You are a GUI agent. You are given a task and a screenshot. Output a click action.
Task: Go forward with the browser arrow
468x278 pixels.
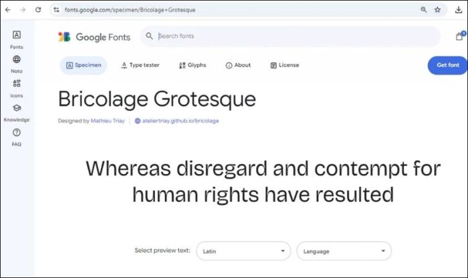click(23, 10)
